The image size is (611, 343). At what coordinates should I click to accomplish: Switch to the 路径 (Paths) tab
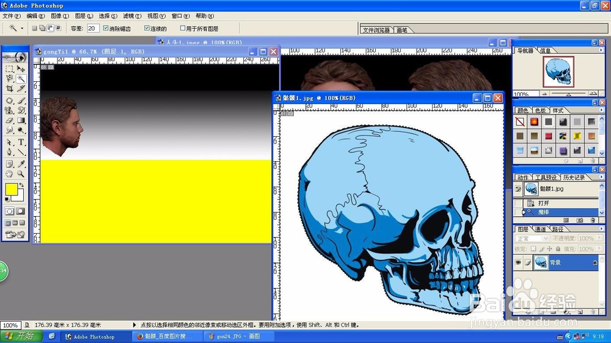click(x=557, y=229)
